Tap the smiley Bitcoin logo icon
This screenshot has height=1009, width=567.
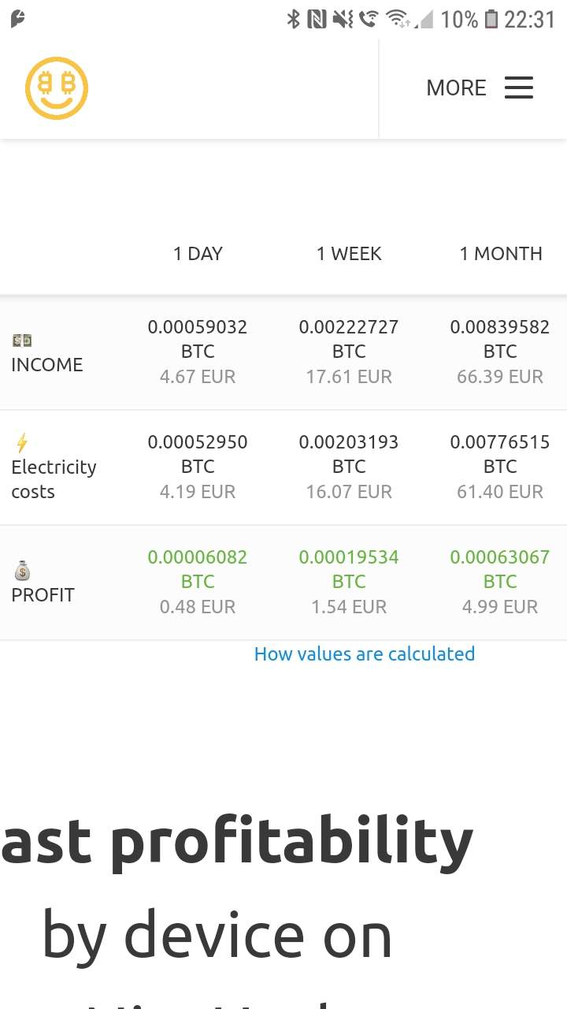(x=57, y=87)
